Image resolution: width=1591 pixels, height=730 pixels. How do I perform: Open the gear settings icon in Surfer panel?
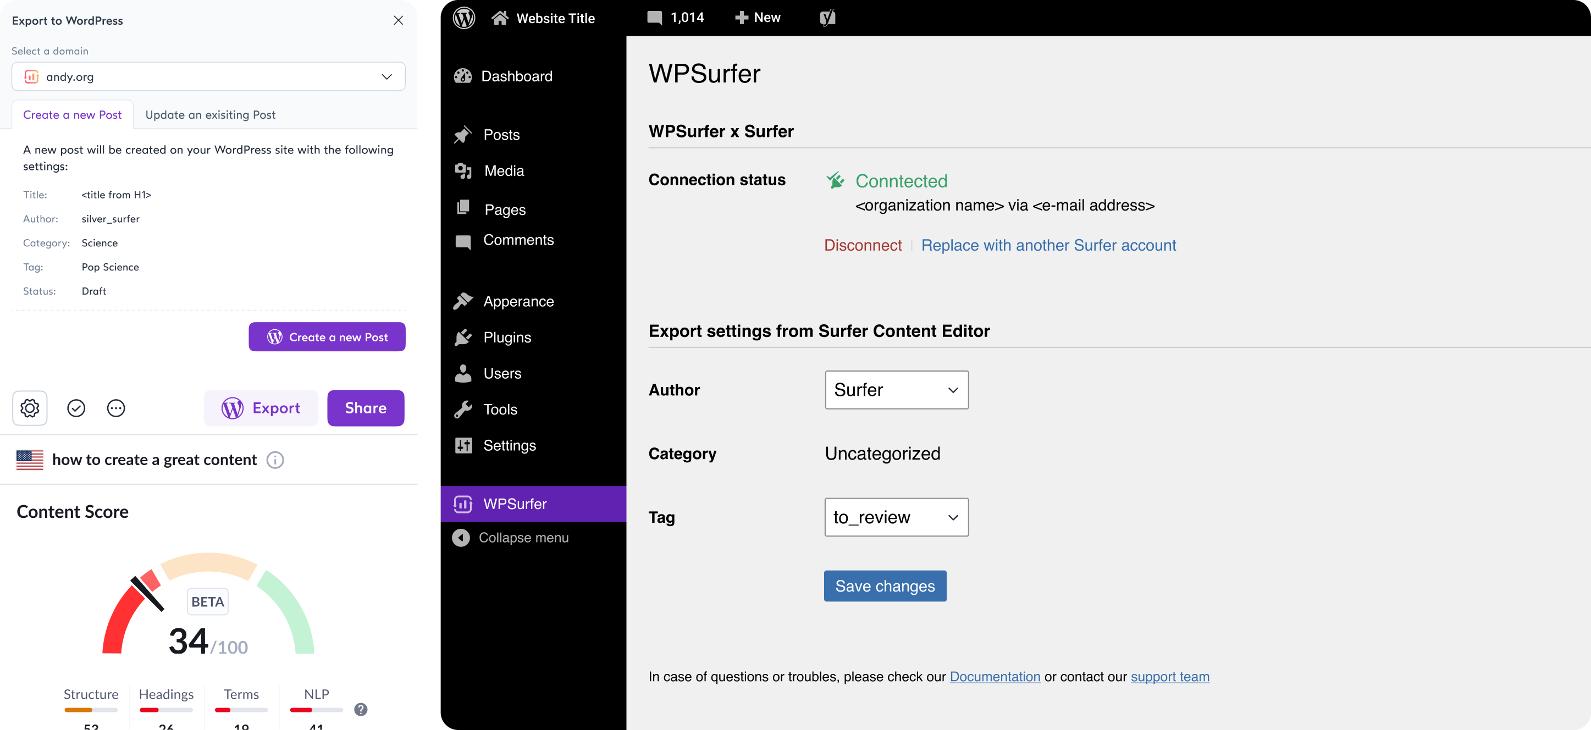pyautogui.click(x=30, y=408)
